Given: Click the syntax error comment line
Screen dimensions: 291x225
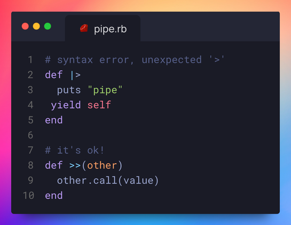Looking at the screenshot, I should click(x=135, y=60).
